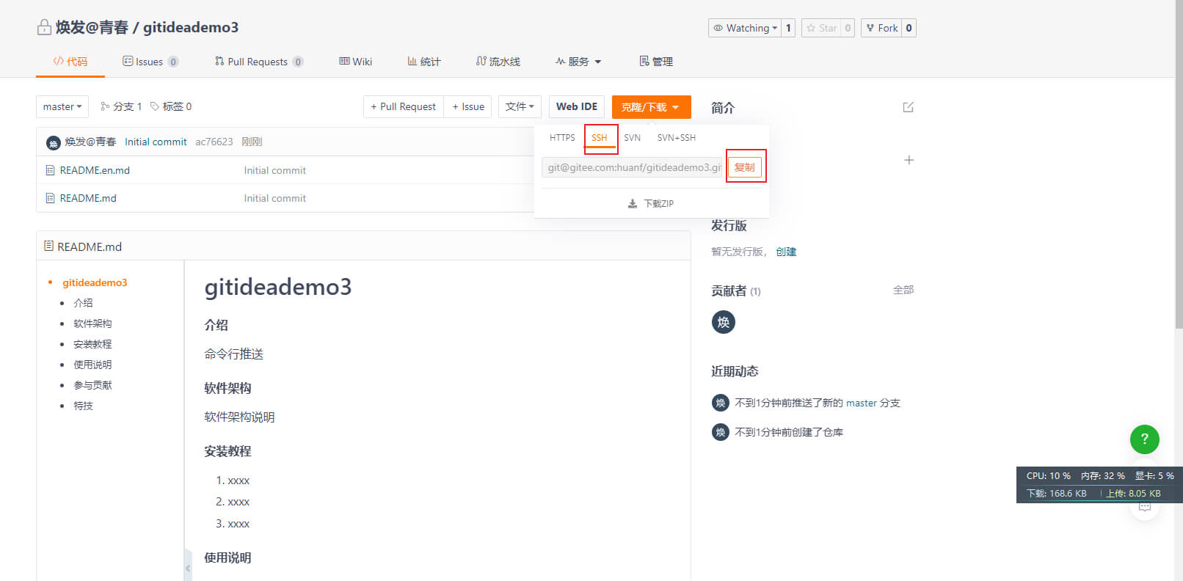Expand the Watching dropdown
This screenshot has height=581, width=1183.
tap(745, 28)
